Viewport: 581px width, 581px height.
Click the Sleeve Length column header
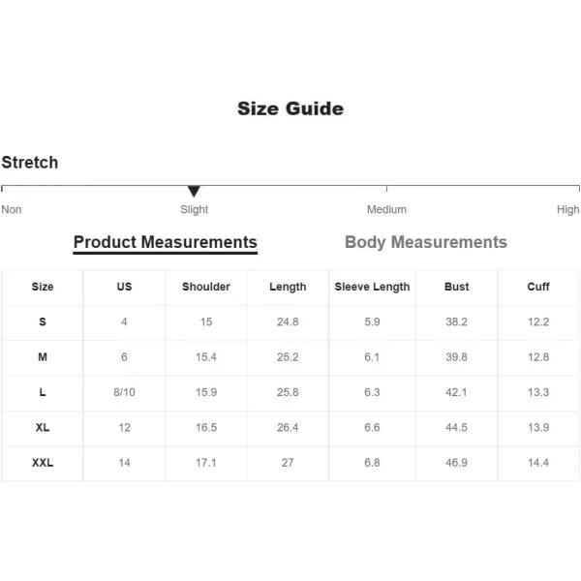click(x=372, y=287)
